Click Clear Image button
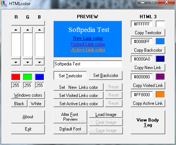 click(x=106, y=122)
